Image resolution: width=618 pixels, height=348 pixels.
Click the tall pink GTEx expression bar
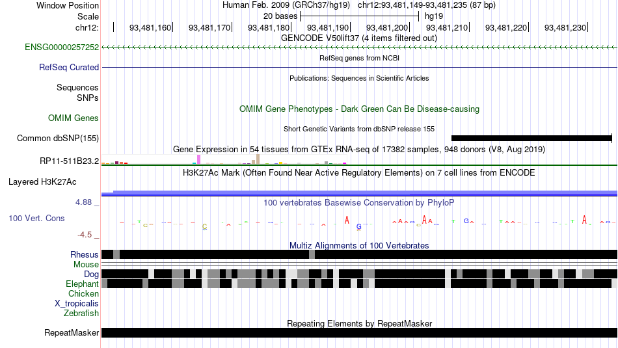click(198, 159)
